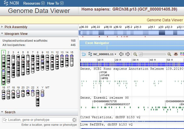
Task: Zoom out using the minus magnifier
Action: [135, 54]
